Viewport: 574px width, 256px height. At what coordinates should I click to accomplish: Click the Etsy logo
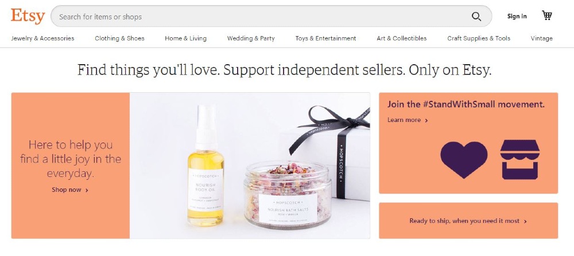pos(28,16)
